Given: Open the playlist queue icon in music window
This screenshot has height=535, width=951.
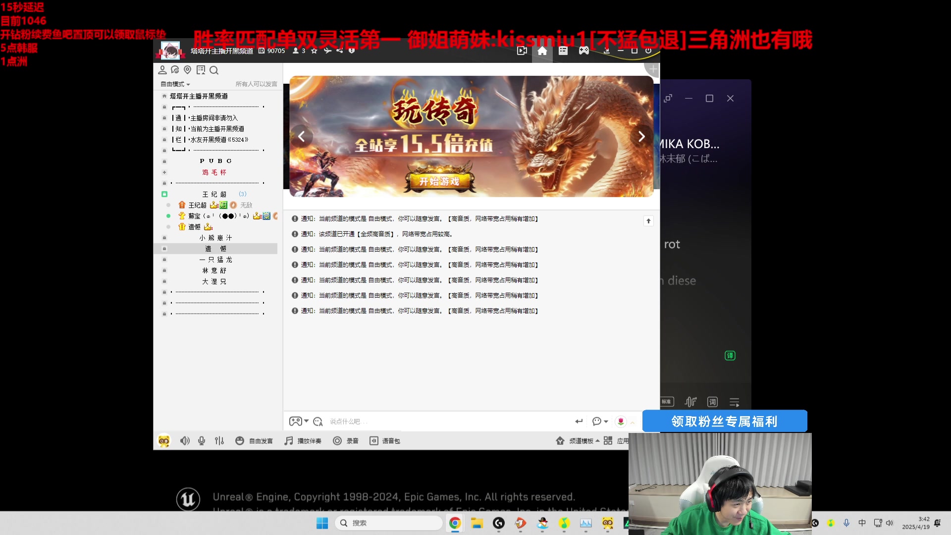Looking at the screenshot, I should (734, 402).
